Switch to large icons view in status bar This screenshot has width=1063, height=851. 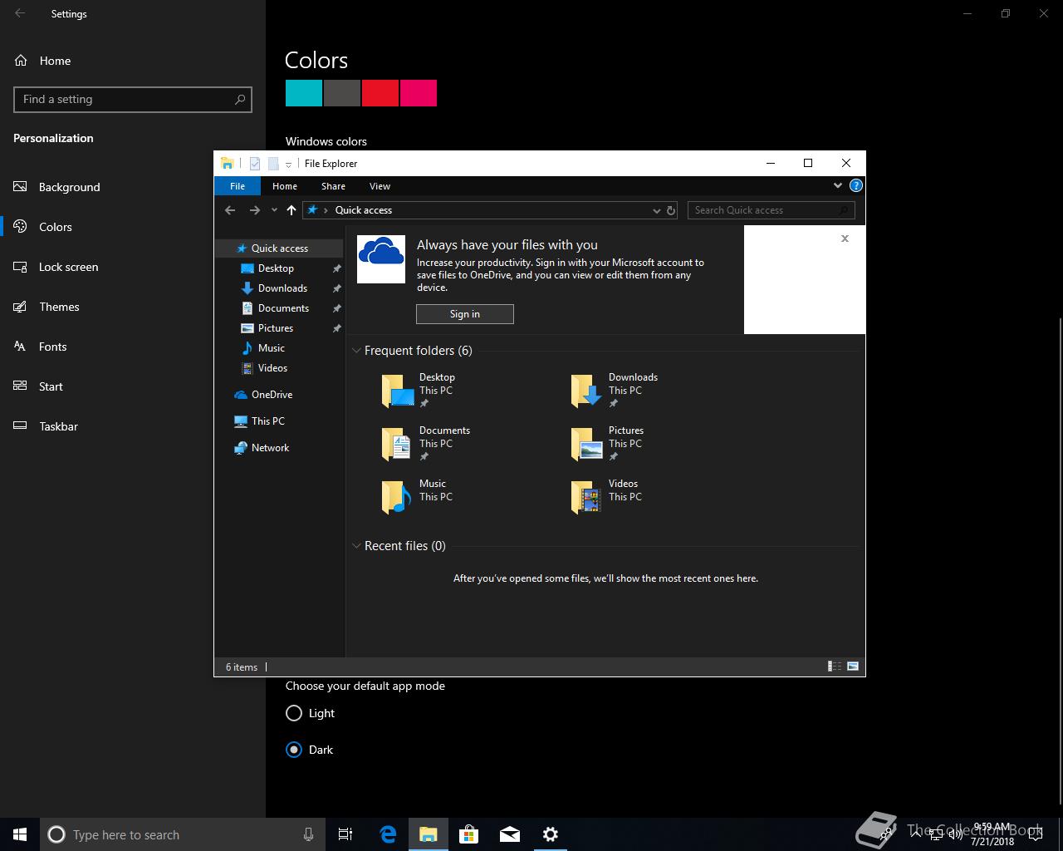853,667
